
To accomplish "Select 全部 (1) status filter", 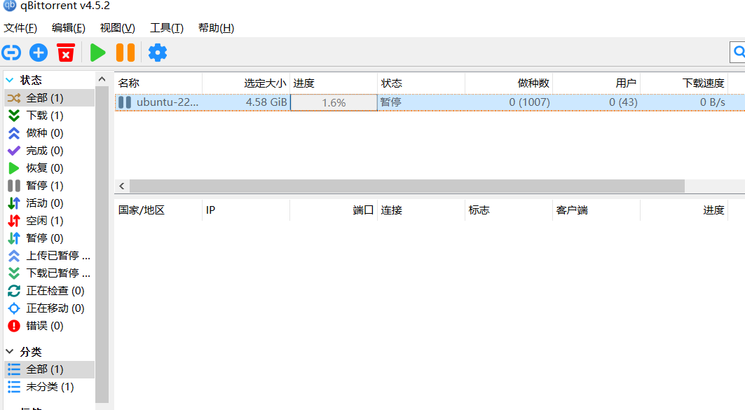I will coord(50,98).
